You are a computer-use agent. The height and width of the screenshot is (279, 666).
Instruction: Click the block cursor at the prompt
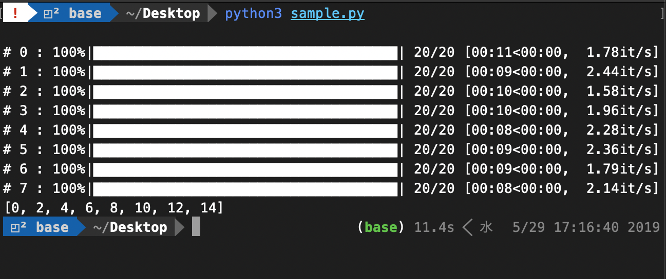(x=196, y=227)
